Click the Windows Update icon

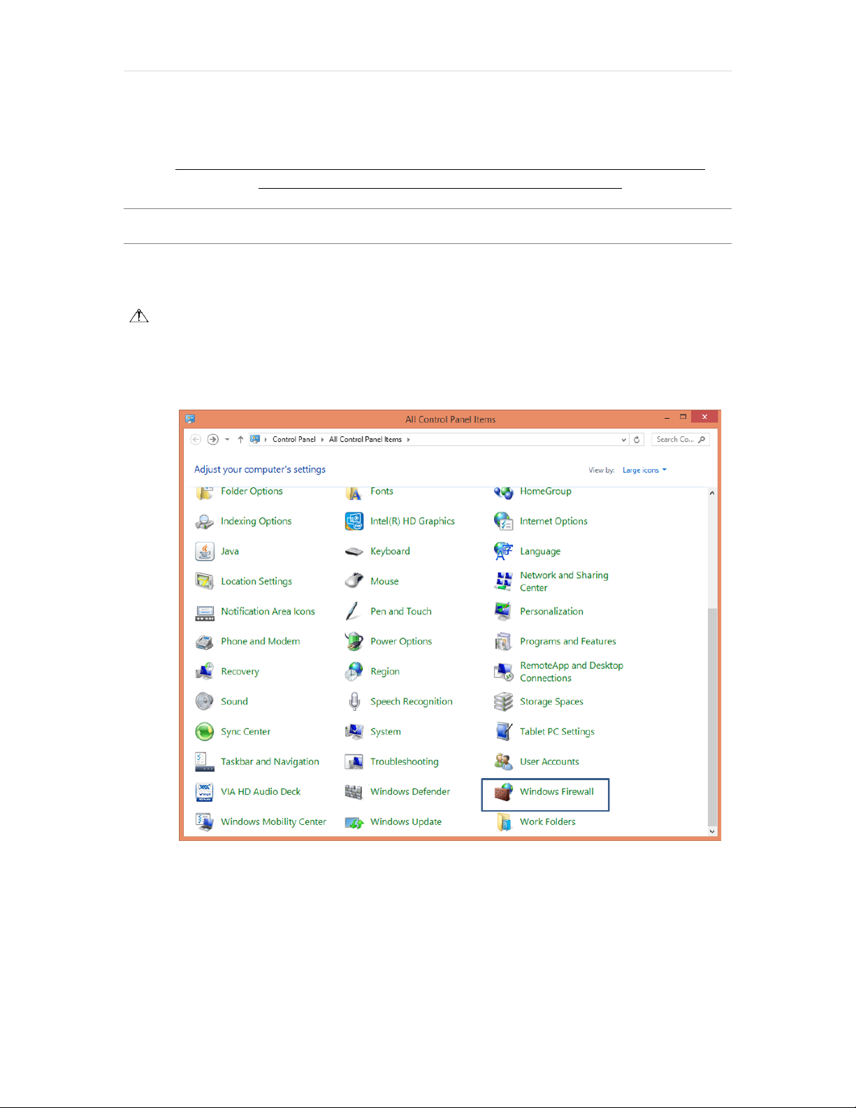(x=354, y=822)
